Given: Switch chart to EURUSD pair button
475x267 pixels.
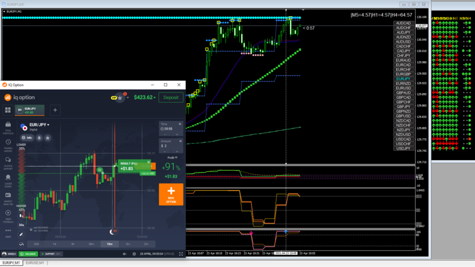Looking at the screenshot, I should click(403, 88).
